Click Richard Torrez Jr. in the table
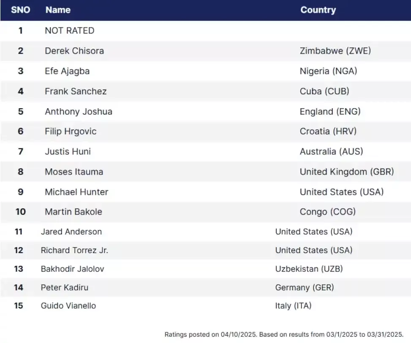Image resolution: width=411 pixels, height=343 pixels. (74, 250)
